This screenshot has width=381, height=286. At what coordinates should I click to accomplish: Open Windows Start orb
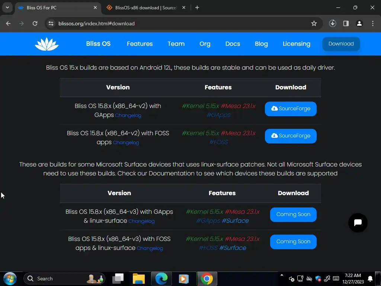point(10,279)
